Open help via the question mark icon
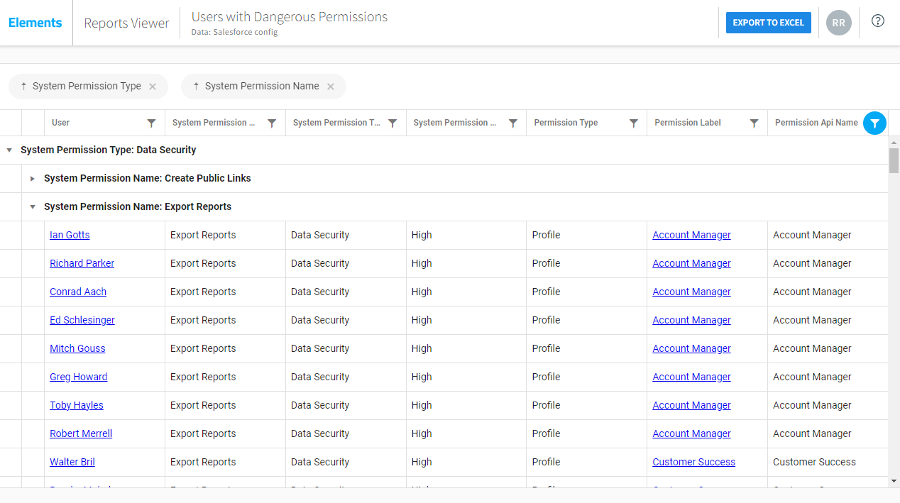The height and width of the screenshot is (503, 900). click(877, 21)
